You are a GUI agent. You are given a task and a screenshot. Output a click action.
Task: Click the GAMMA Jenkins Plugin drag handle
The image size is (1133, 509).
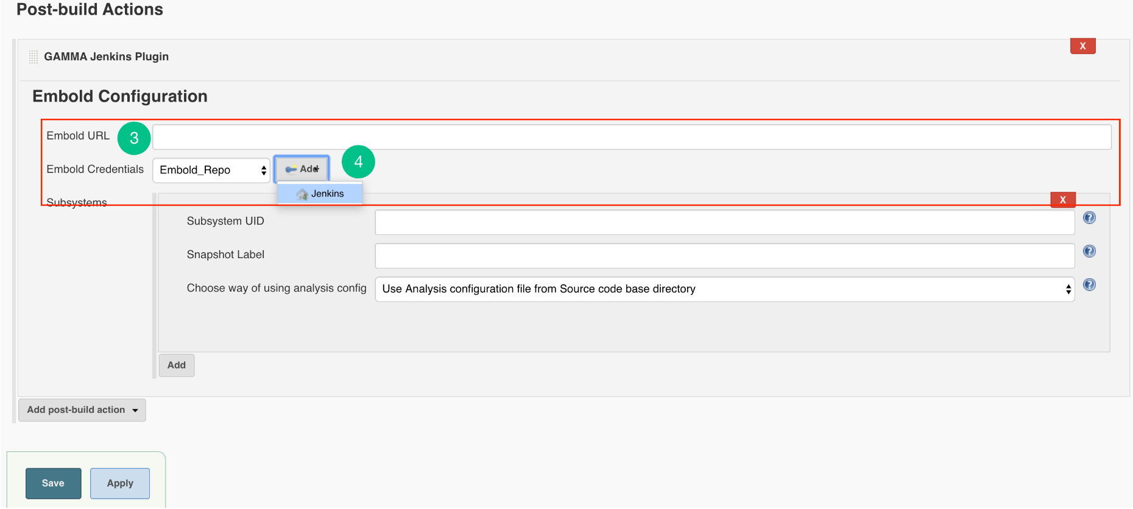pos(34,57)
